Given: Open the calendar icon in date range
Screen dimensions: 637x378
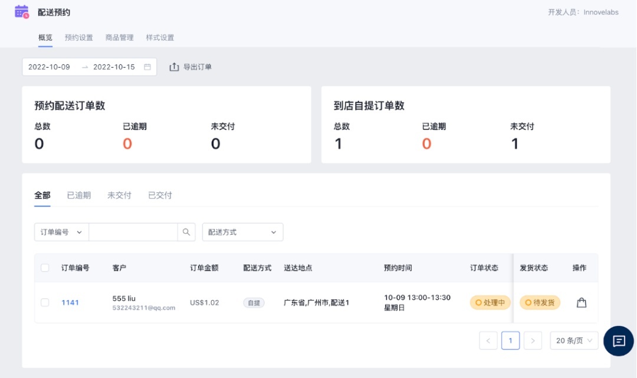Looking at the screenshot, I should [147, 67].
